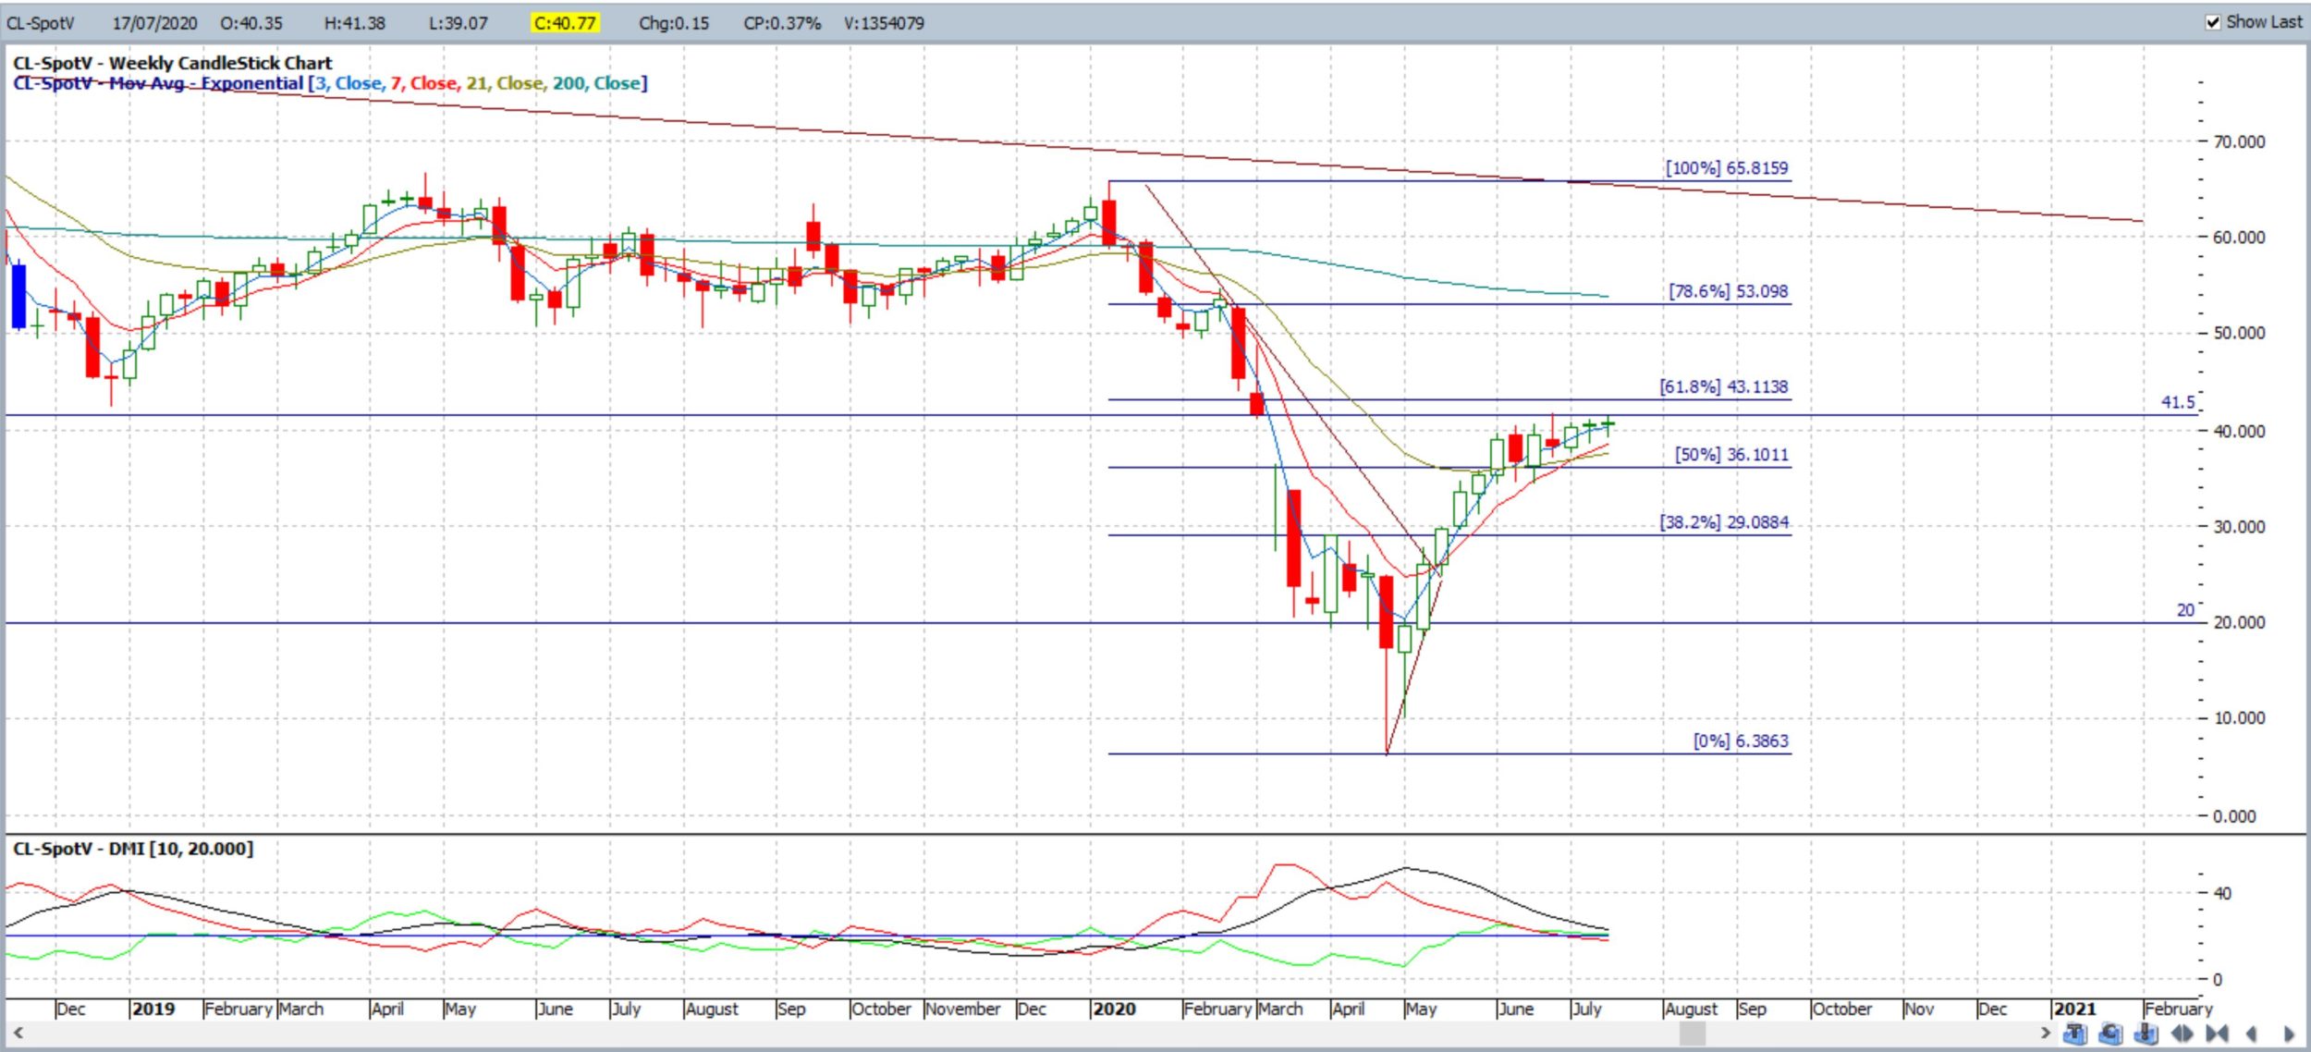The width and height of the screenshot is (2311, 1052).
Task: Click the DMI axis 40 label
Action: pos(2222,893)
